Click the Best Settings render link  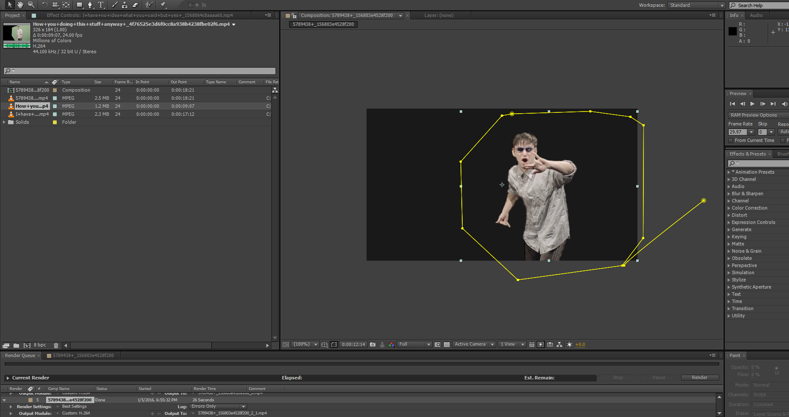coord(74,406)
